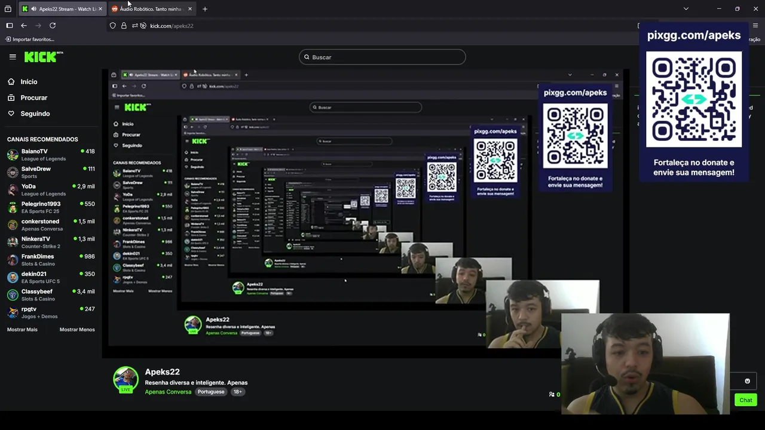The image size is (765, 430).
Task: Open SalveDrew channel avatar
Action: coord(13,173)
